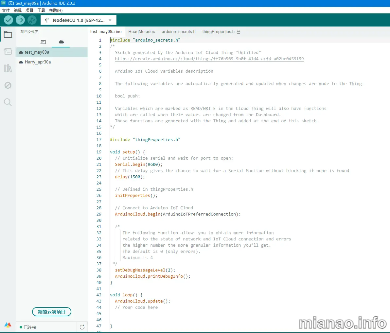
Task: Open the create.arduino.cc Thing link
Action: coord(209,59)
